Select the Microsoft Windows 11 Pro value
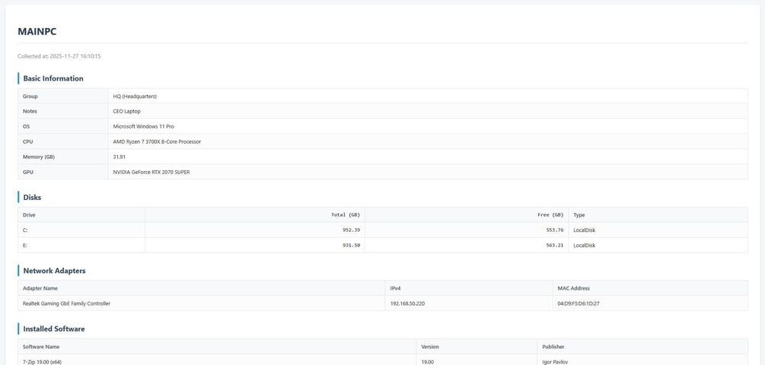 pos(143,126)
